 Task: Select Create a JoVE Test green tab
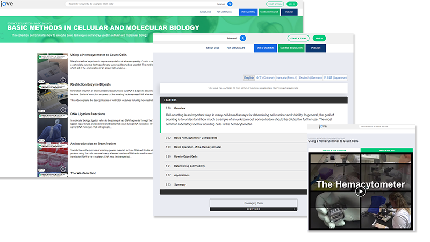[386, 151]
